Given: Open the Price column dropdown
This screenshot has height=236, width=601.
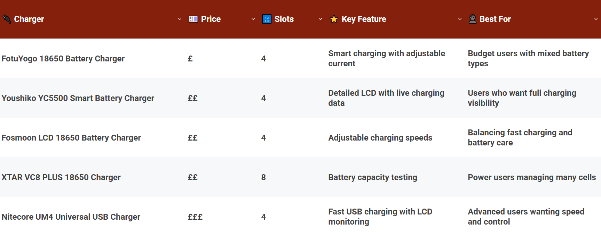Looking at the screenshot, I should pyautogui.click(x=253, y=19).
